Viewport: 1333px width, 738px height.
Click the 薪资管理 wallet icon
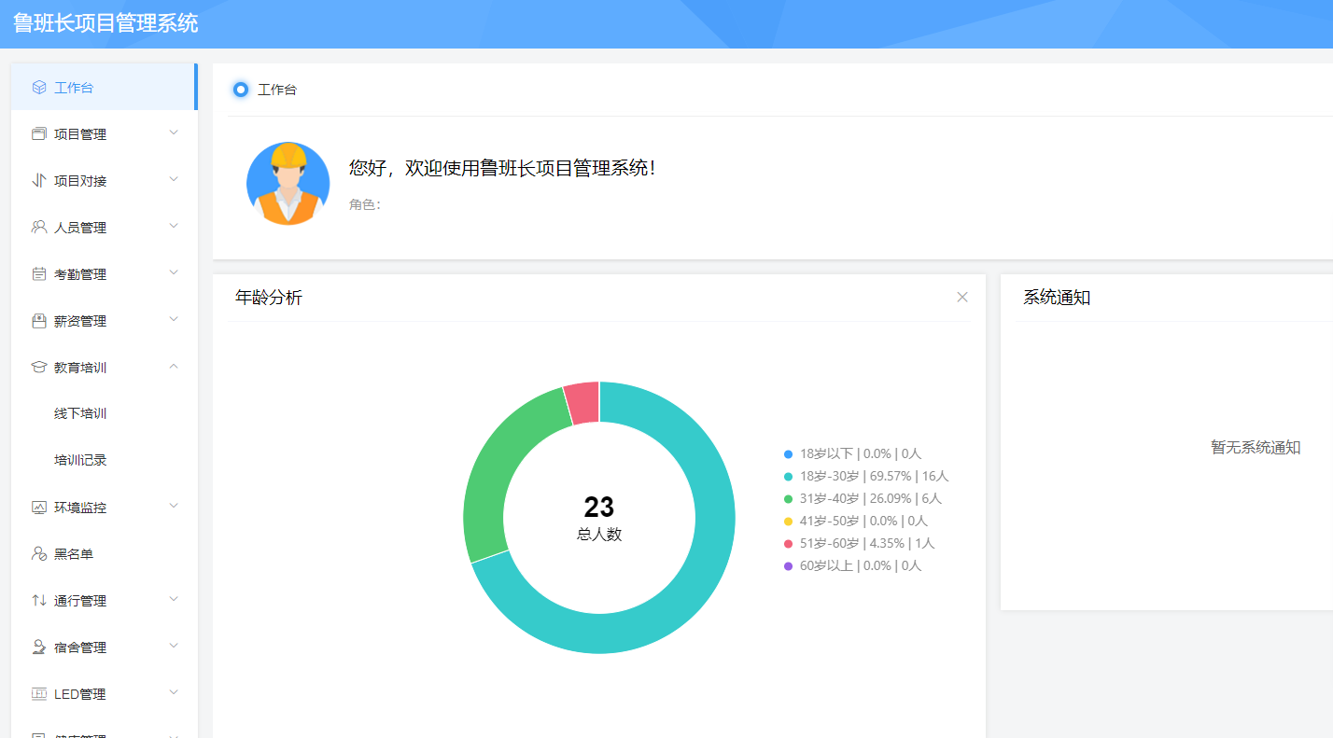tap(38, 319)
